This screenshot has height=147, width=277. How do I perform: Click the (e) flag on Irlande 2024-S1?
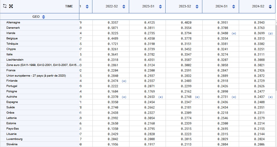pos(234,33)
